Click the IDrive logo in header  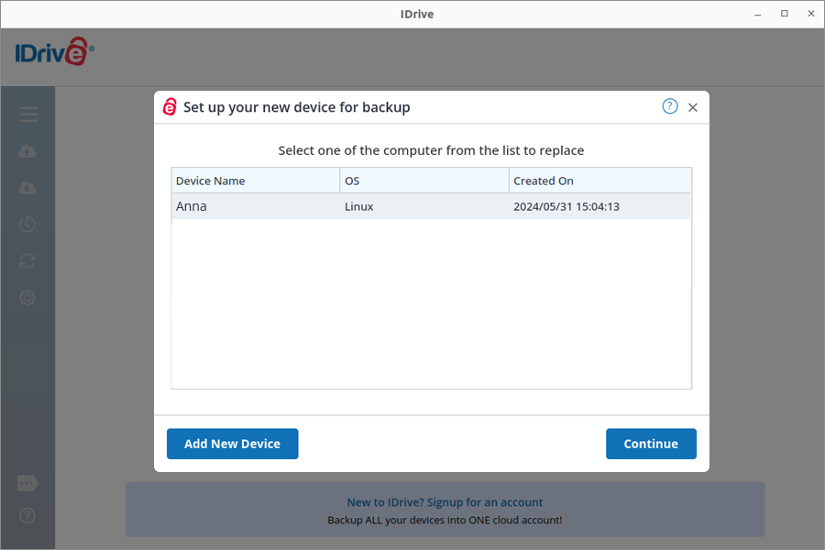[x=54, y=52]
